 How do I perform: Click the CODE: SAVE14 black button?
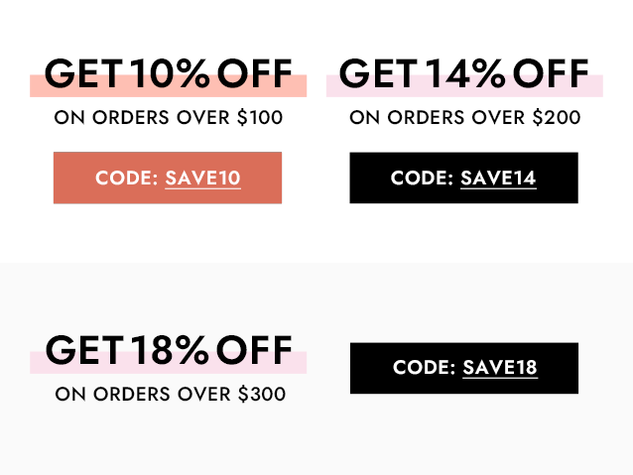(464, 178)
